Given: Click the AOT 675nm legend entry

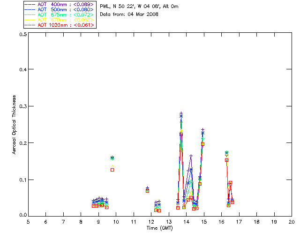Looking at the screenshot, I should [x=59, y=15].
